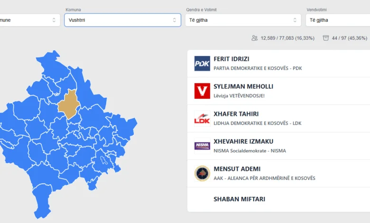Click the Vetëvendosje red V logo
Image resolution: width=370 pixels, height=223 pixels.
pos(202,91)
